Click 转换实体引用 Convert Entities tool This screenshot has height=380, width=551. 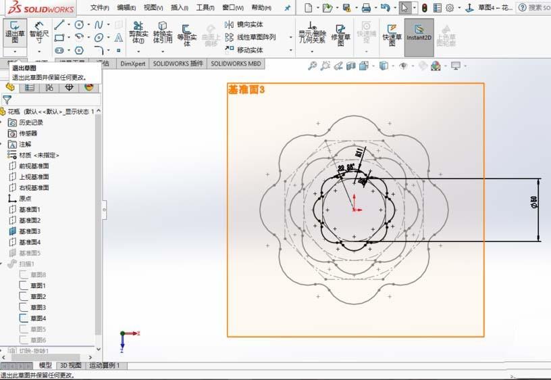tap(163, 32)
